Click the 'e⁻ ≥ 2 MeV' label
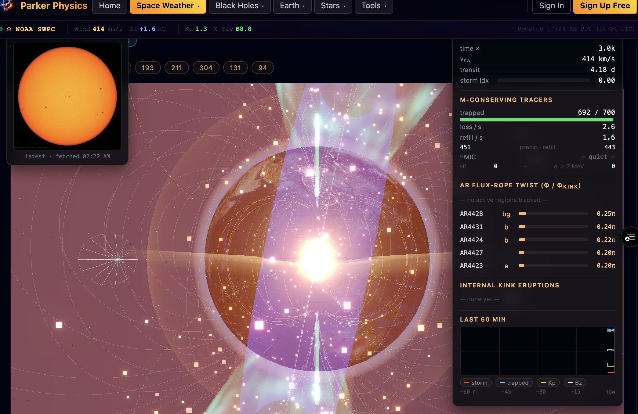The width and height of the screenshot is (638, 414). pyautogui.click(x=569, y=166)
